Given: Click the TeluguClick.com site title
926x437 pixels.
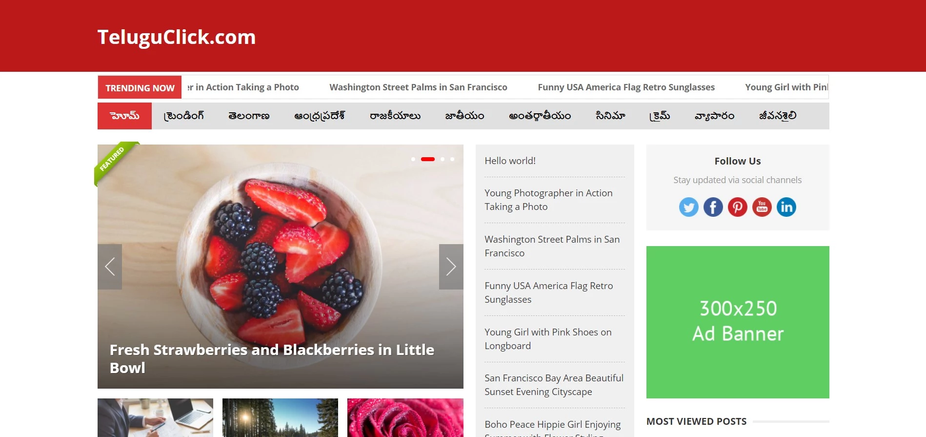Looking at the screenshot, I should pos(177,37).
